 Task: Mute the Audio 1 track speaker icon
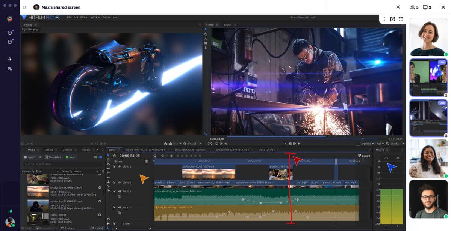pos(119,191)
